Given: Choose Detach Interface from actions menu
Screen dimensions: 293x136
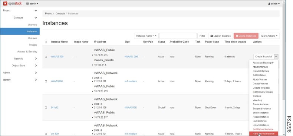Looking at the screenshot, I should tap(261, 71).
